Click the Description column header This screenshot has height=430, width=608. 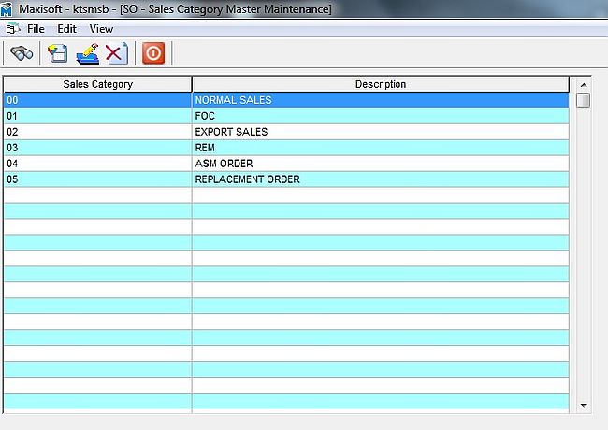click(380, 84)
